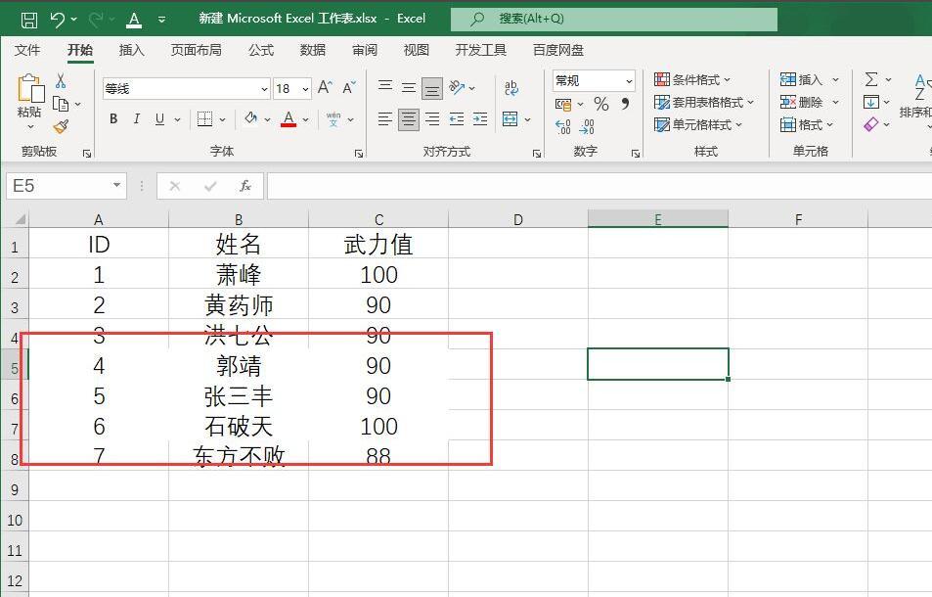
Task: Apply comma style
Action: [x=625, y=104]
